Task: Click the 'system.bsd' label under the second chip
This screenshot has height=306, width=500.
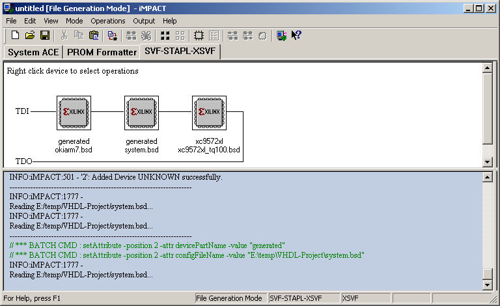Action: 141,150
